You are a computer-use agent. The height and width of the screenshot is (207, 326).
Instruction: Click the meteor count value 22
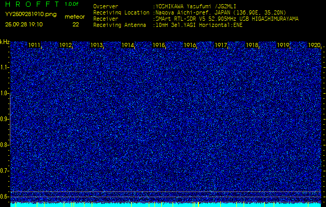[76, 24]
